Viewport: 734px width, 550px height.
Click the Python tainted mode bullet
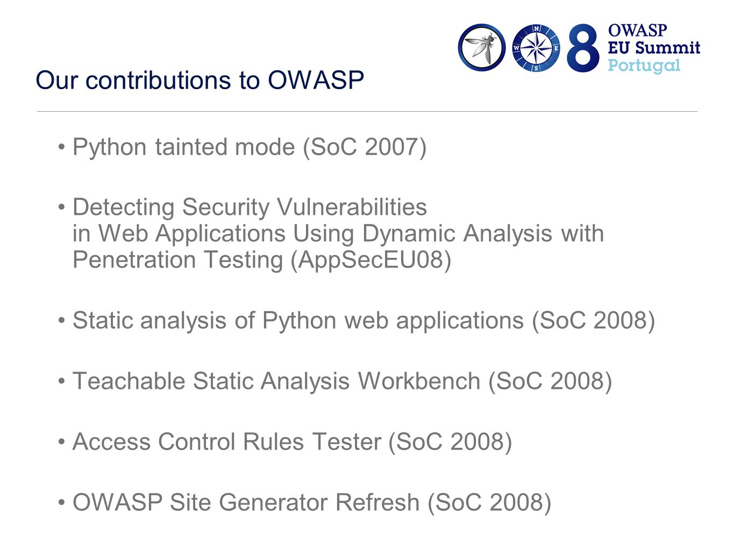[250, 147]
